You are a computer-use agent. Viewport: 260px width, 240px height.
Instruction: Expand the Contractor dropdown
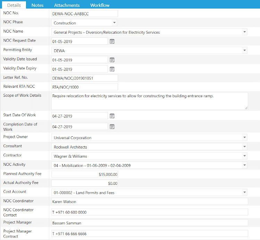(244, 156)
